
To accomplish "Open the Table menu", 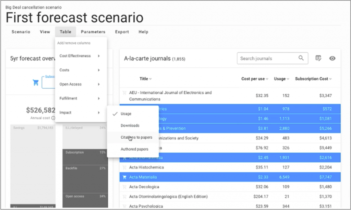I will 65,32.
